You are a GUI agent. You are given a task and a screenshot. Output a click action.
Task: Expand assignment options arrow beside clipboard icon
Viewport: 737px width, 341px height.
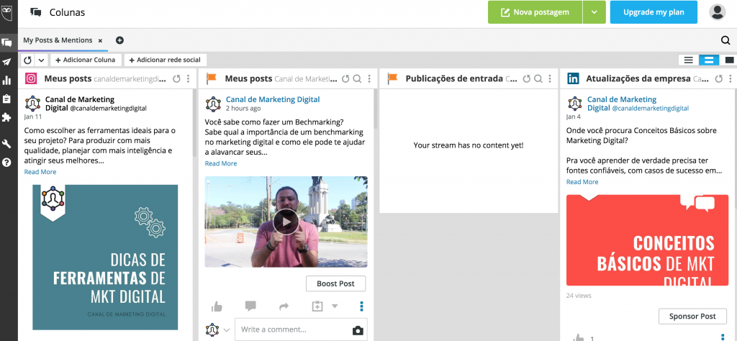[x=335, y=306]
